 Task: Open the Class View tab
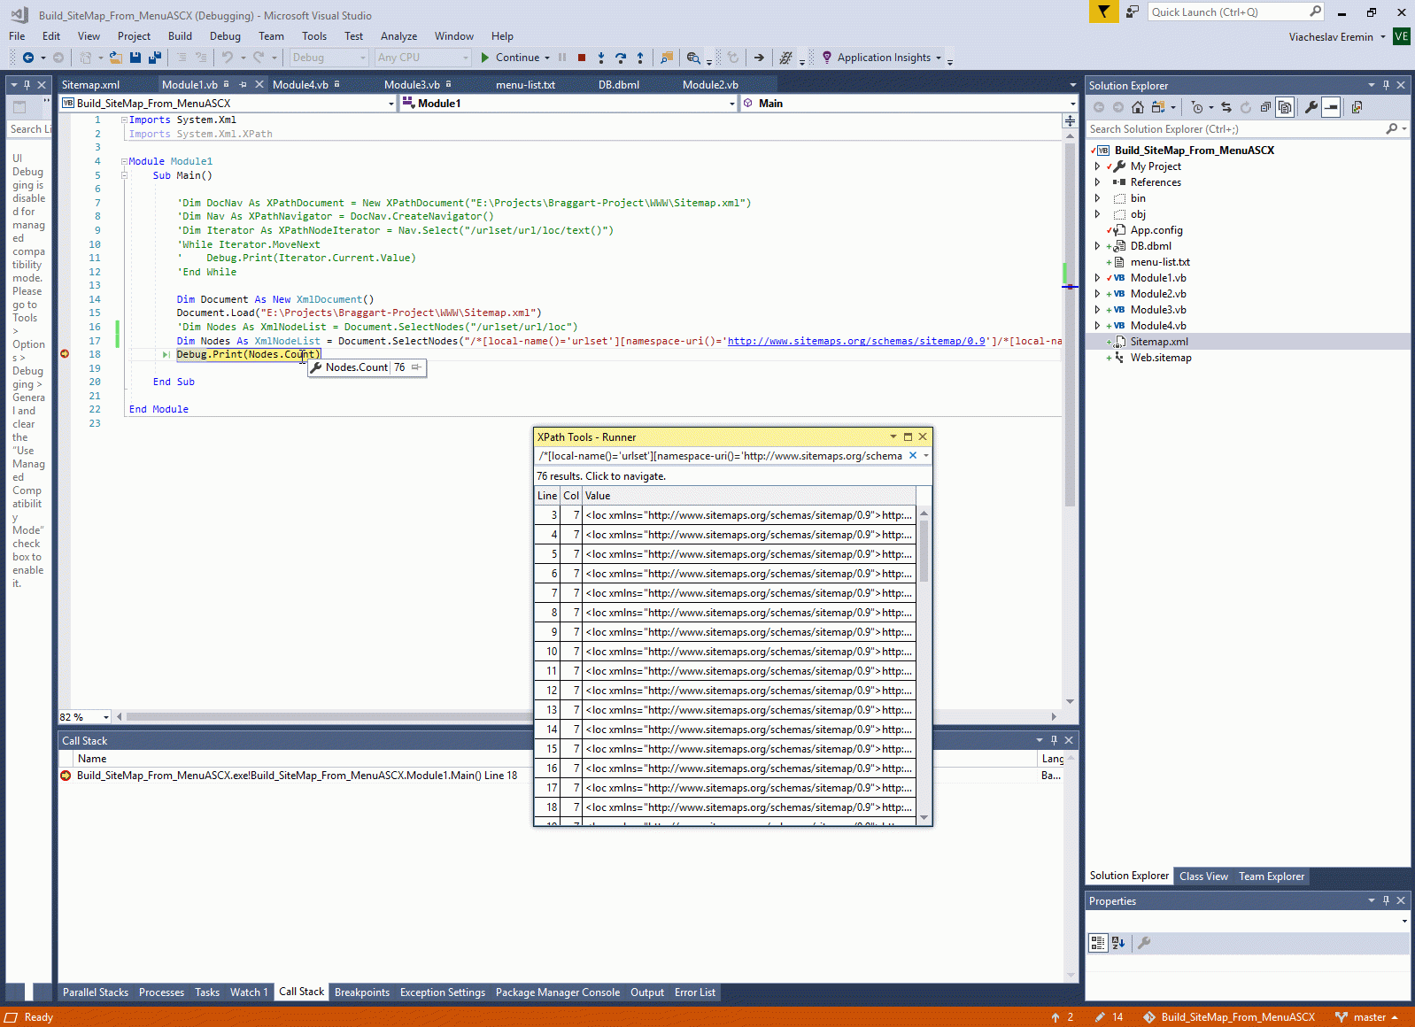point(1203,876)
